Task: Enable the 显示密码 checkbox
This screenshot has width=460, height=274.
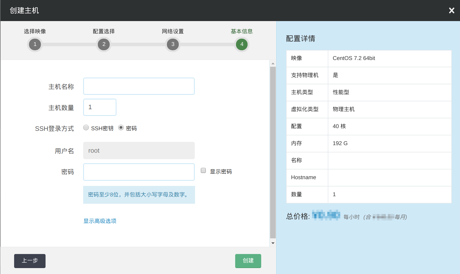Action: (x=203, y=171)
